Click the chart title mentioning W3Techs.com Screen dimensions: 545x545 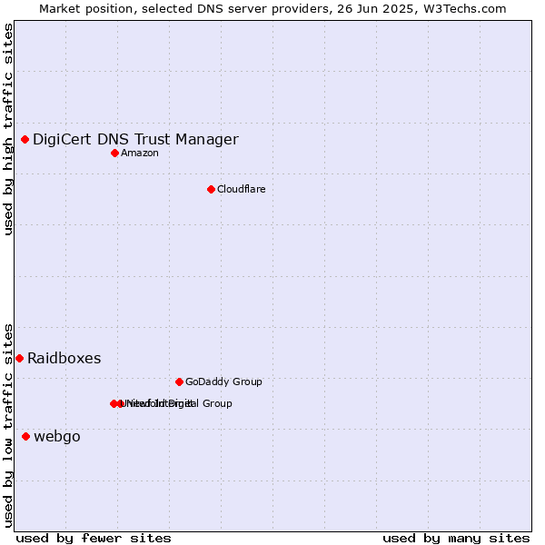[x=272, y=9]
